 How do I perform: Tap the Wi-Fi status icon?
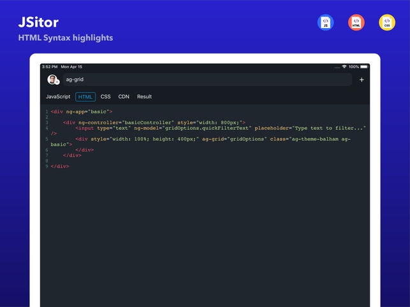344,67
